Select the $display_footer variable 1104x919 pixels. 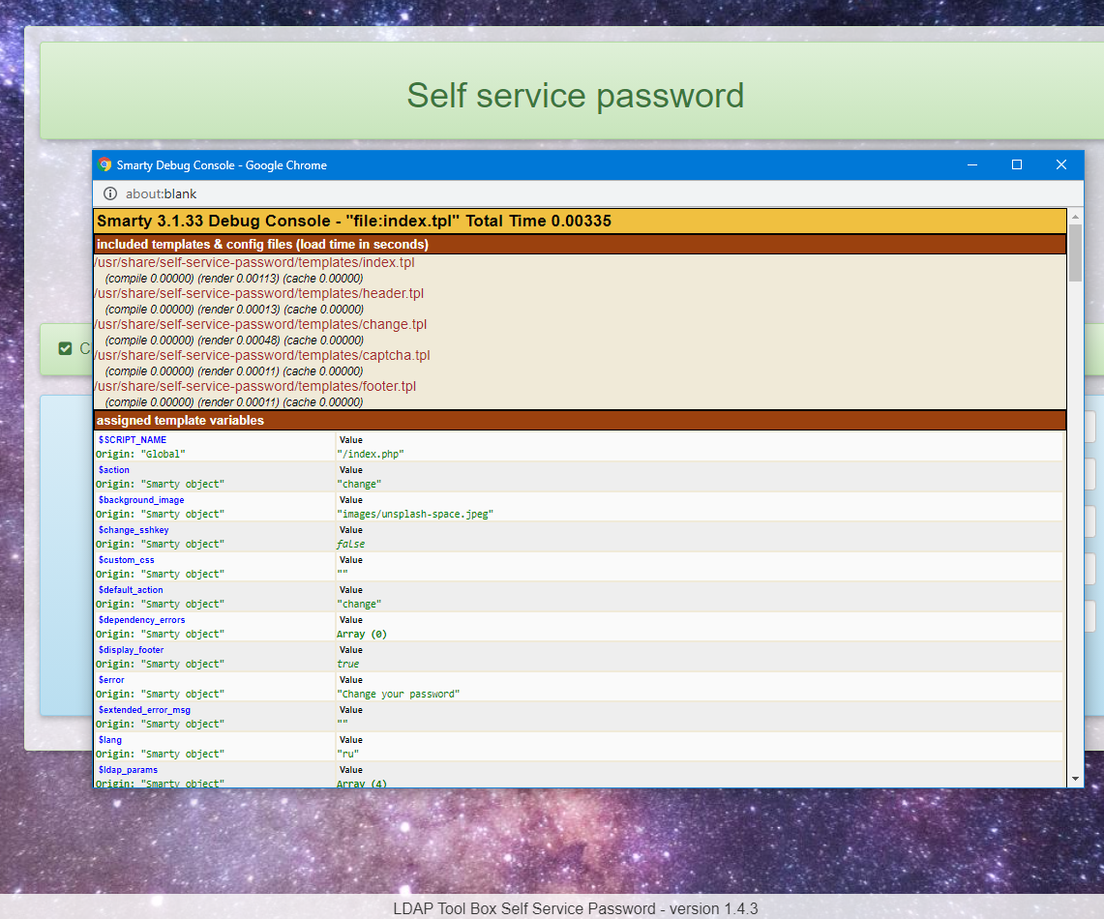pyautogui.click(x=131, y=649)
